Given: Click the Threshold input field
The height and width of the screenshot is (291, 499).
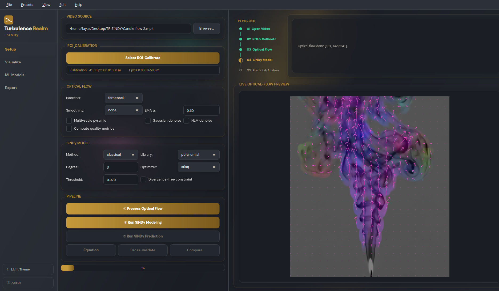Looking at the screenshot, I should (121, 180).
